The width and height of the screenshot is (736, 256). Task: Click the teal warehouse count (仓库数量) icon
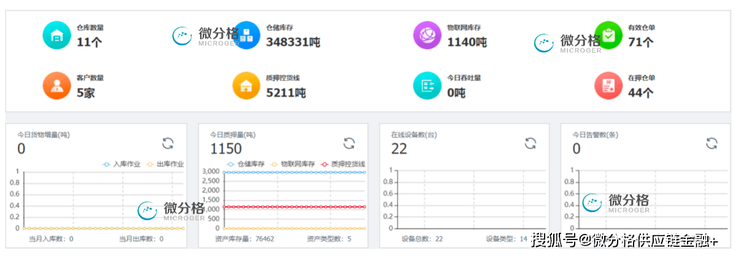pos(57,36)
